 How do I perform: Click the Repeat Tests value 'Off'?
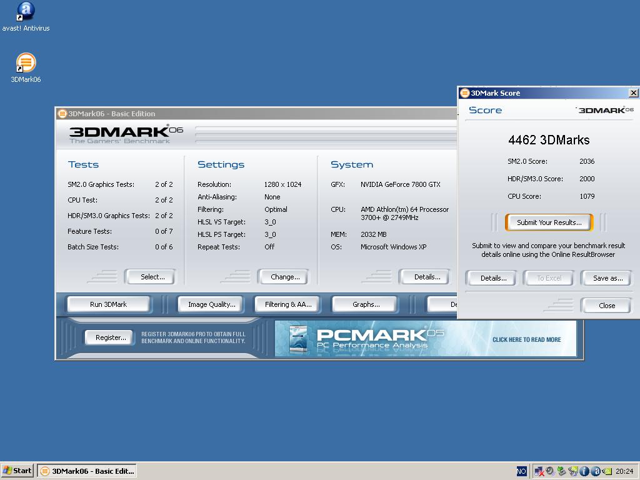(x=269, y=247)
